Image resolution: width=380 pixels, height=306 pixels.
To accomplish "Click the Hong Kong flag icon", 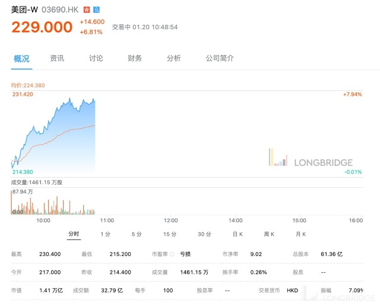I will 87,10.
